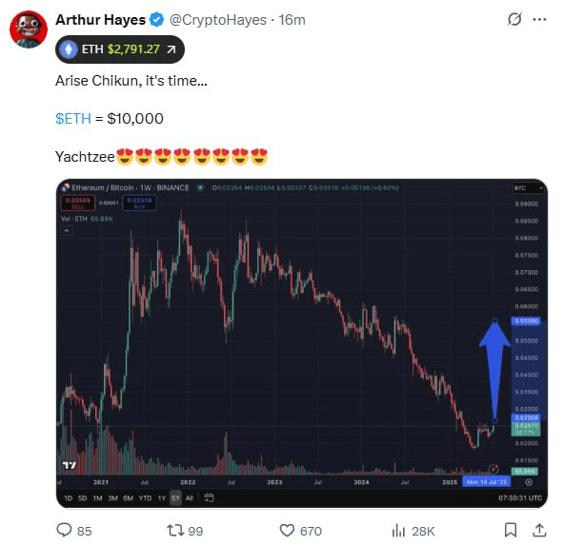Like the tweet with the heart icon

pyautogui.click(x=287, y=531)
